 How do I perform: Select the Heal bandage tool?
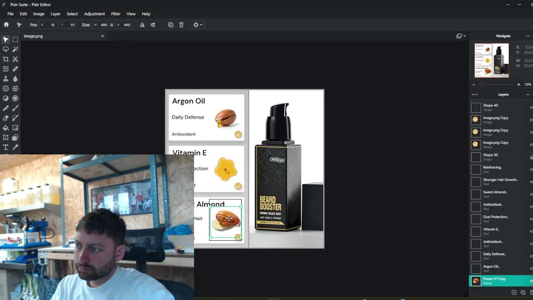pyautogui.click(x=15, y=69)
